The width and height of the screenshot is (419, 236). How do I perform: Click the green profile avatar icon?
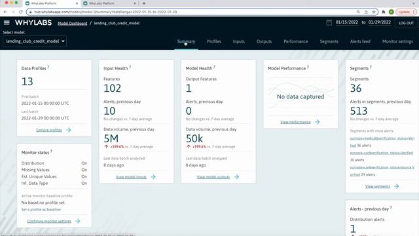click(x=392, y=12)
